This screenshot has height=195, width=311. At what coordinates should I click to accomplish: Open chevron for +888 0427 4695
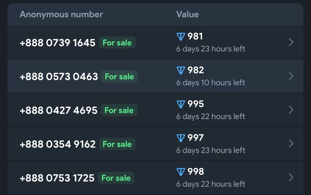291,110
